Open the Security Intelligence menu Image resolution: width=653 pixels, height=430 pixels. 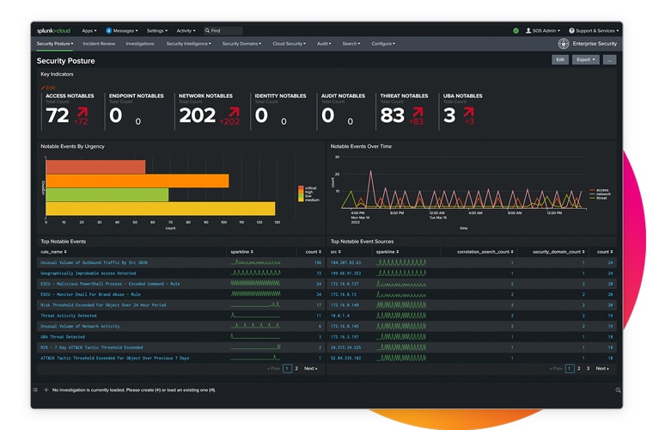(x=187, y=43)
